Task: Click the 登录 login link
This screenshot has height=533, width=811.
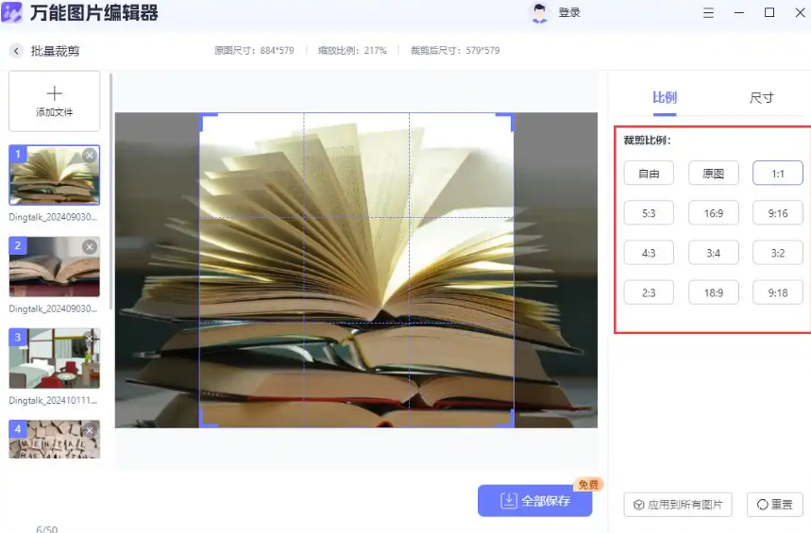Action: (569, 13)
